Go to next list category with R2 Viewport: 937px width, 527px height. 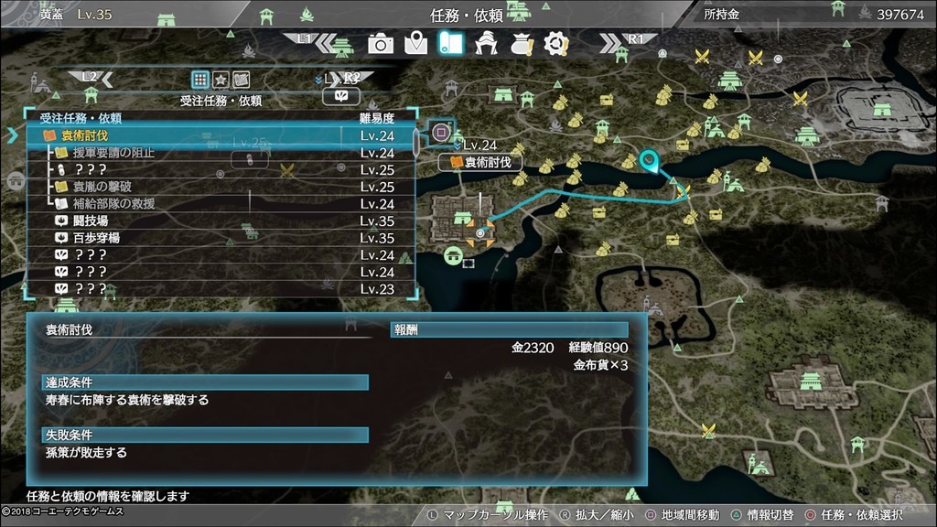pos(354,79)
